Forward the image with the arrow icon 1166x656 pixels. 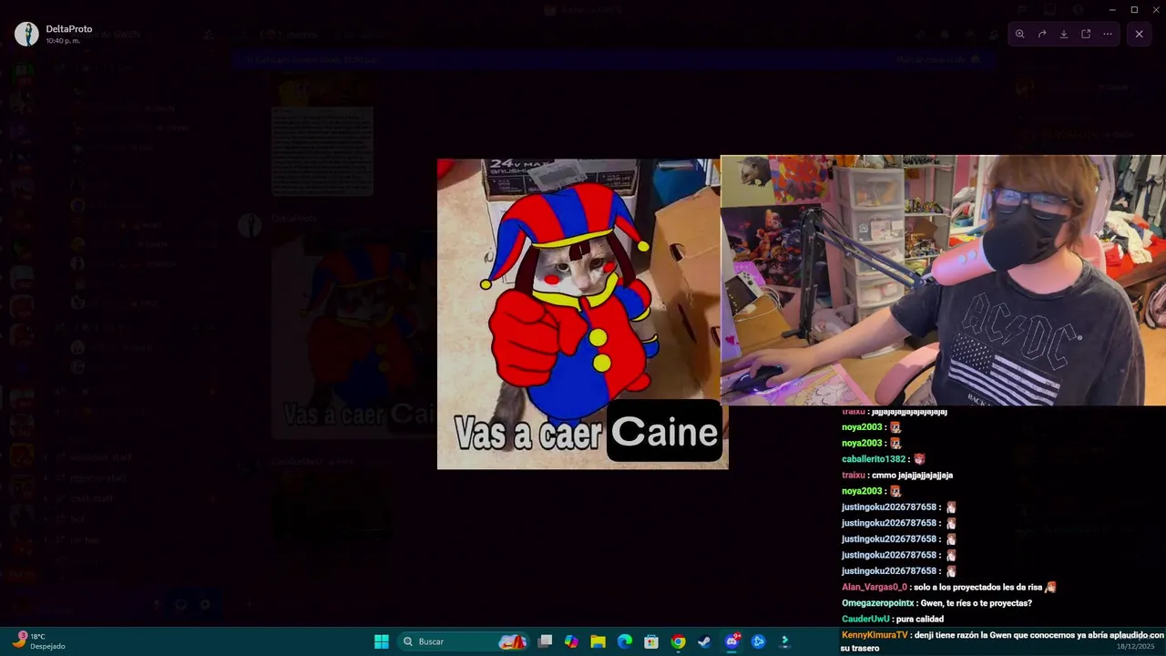(x=1042, y=34)
